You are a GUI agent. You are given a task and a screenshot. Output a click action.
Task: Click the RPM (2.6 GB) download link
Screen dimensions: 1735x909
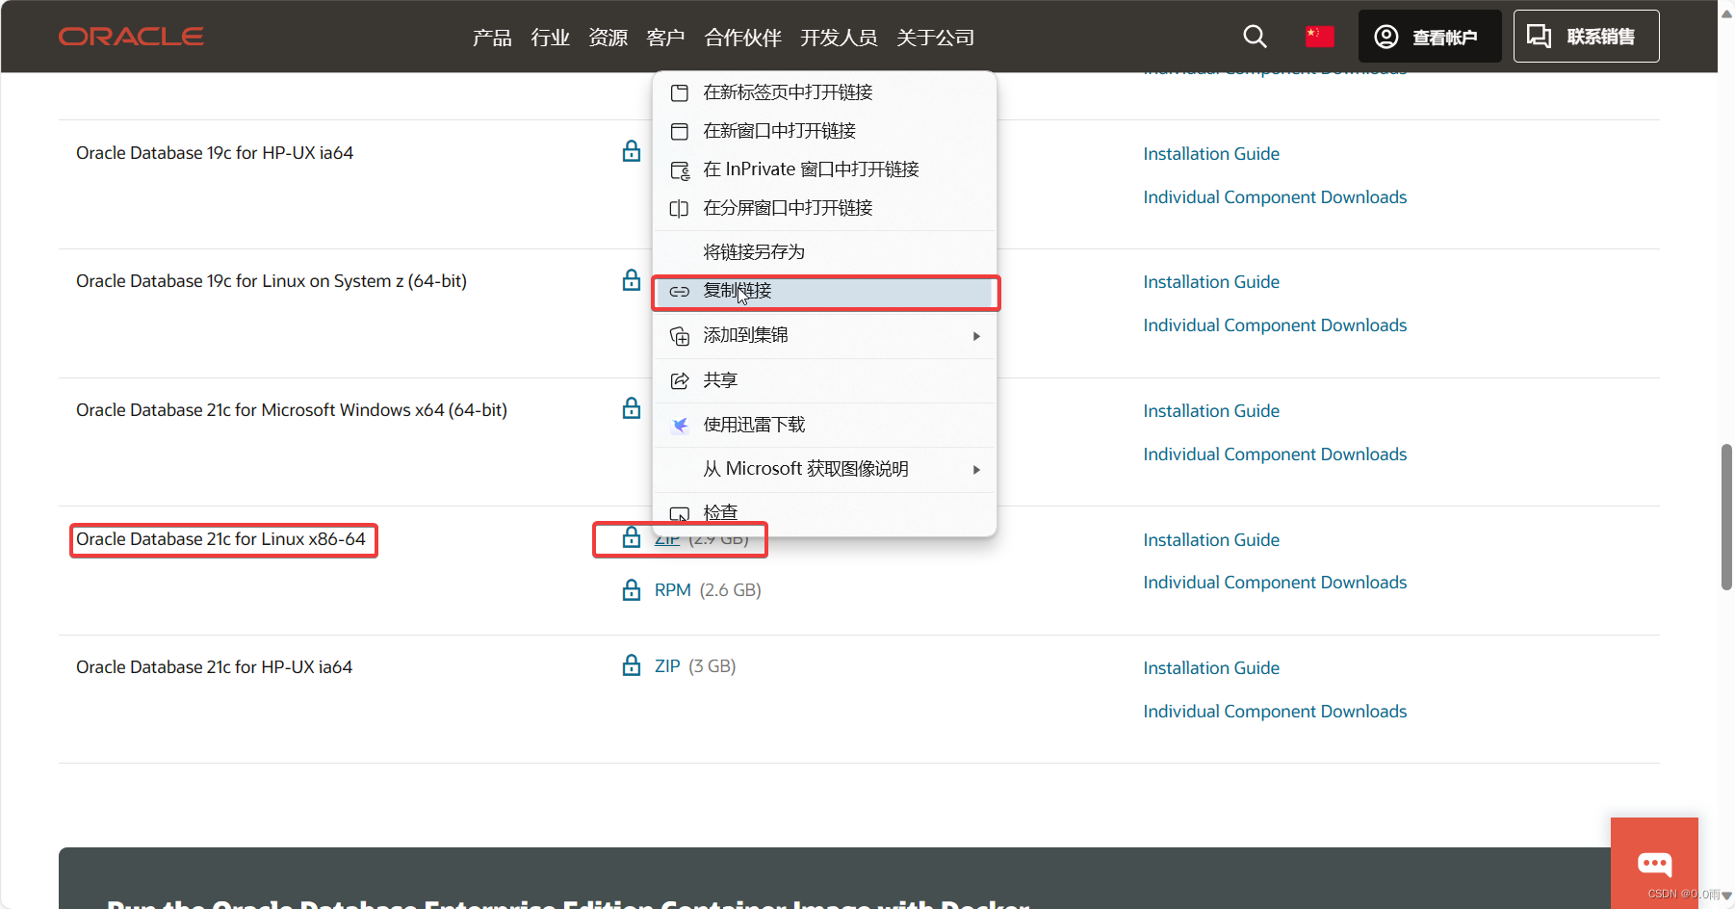(671, 589)
